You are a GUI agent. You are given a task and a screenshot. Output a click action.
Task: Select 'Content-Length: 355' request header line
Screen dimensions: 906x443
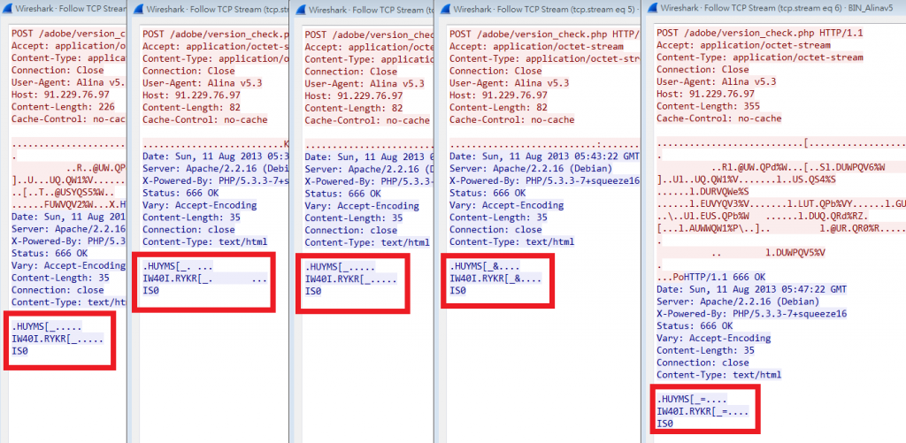[x=709, y=106]
